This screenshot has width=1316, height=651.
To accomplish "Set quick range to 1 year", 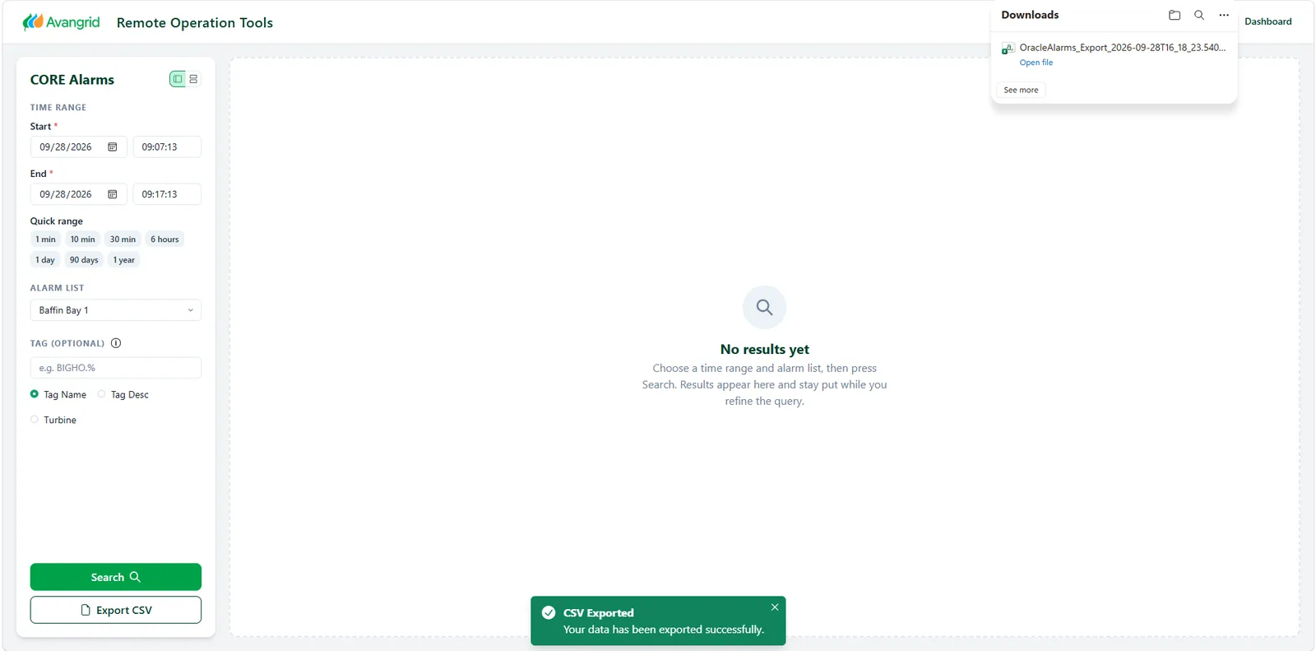I will tap(124, 260).
